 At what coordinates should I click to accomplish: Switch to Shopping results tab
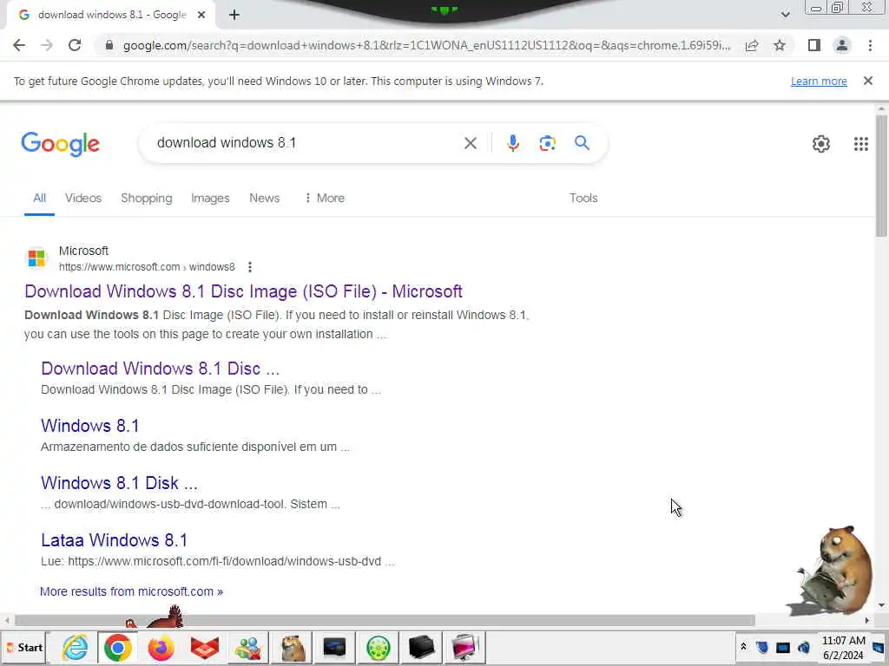[146, 198]
